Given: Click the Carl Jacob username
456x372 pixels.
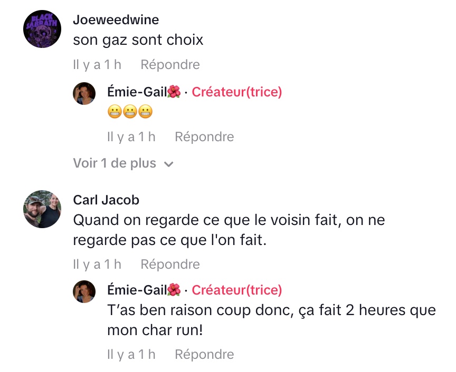Looking at the screenshot, I should [106, 200].
